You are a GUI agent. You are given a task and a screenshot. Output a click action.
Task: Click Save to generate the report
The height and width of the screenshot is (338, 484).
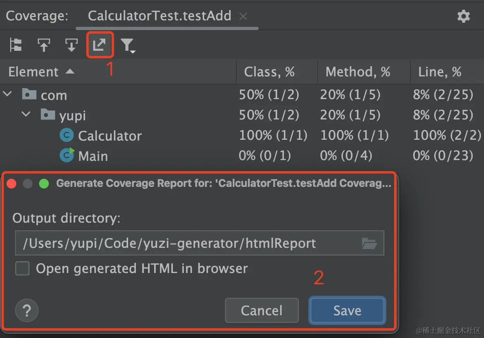(347, 310)
